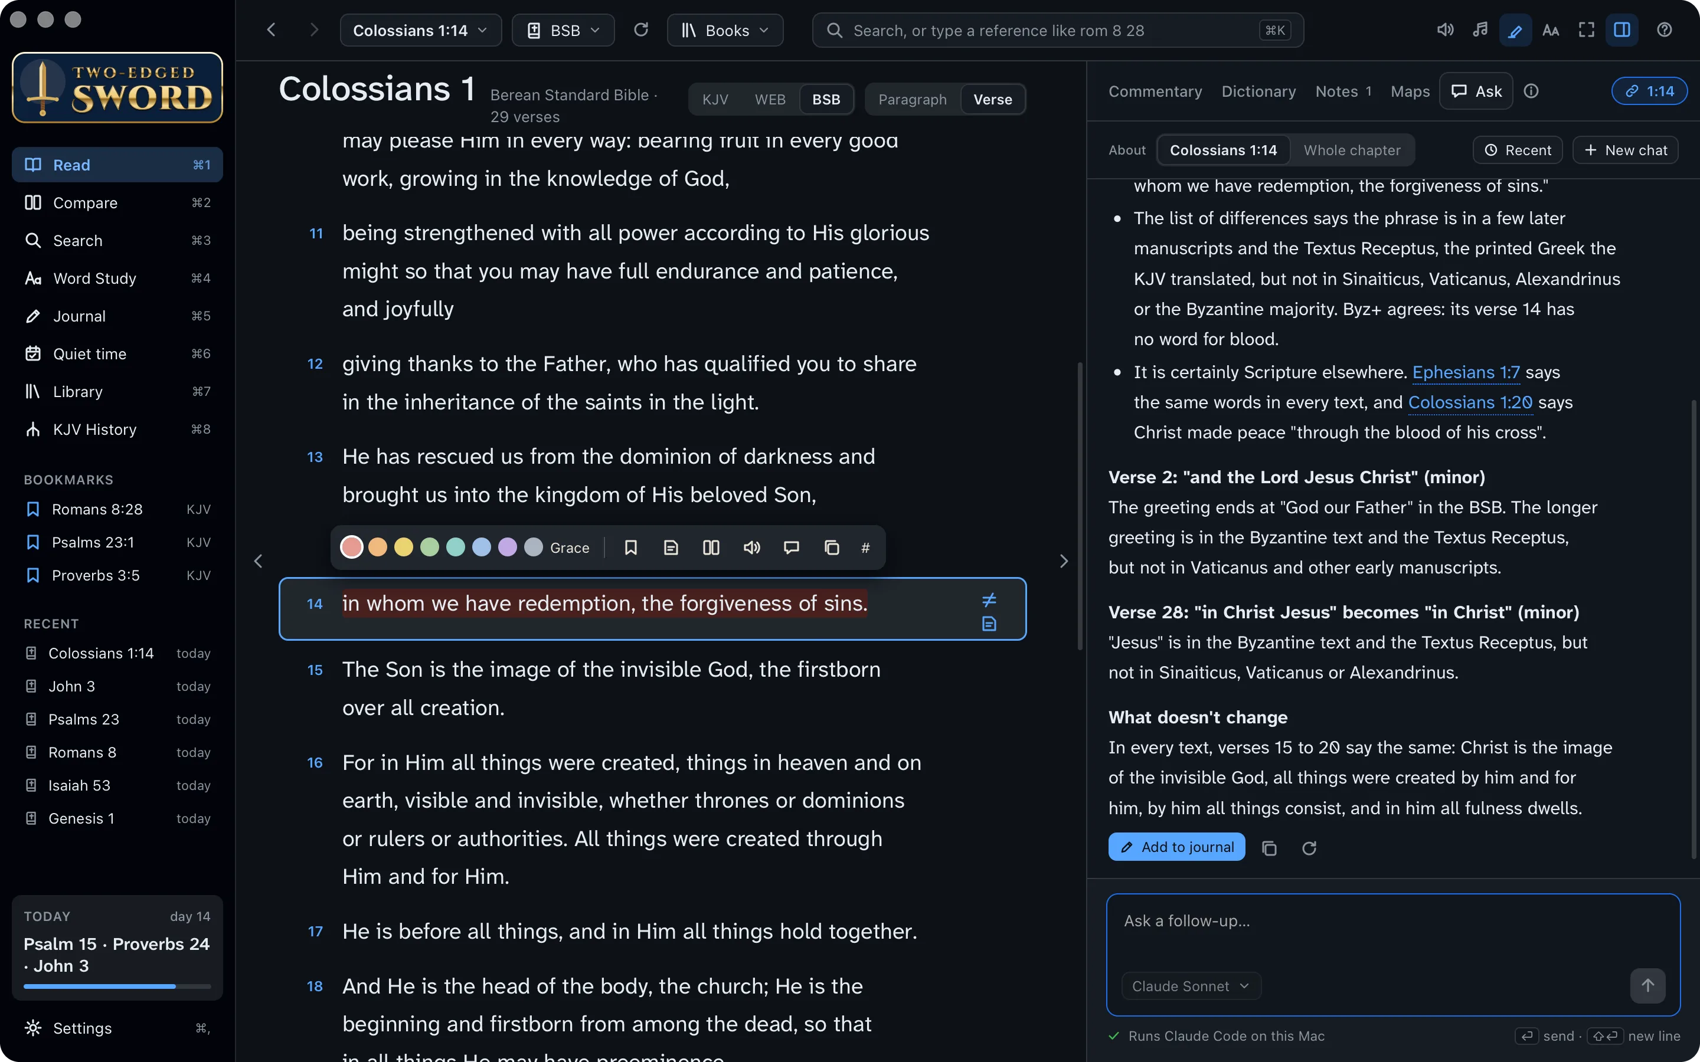This screenshot has height=1062, width=1700.
Task: Open Word Study in sidebar
Action: pyautogui.click(x=117, y=278)
